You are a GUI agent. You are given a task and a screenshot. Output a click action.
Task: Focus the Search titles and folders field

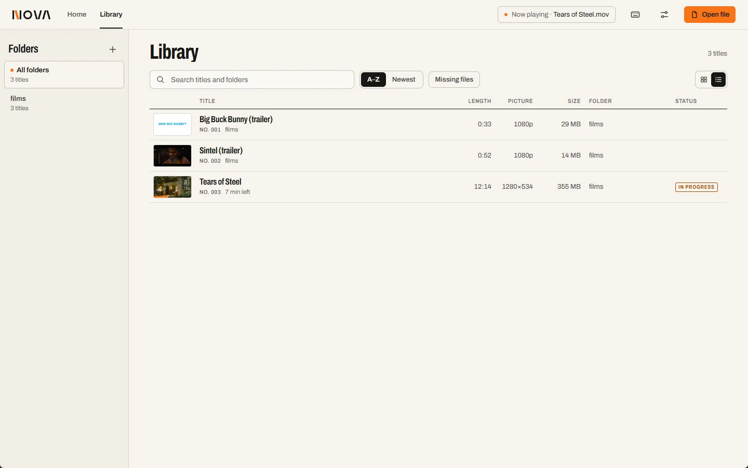coord(252,80)
